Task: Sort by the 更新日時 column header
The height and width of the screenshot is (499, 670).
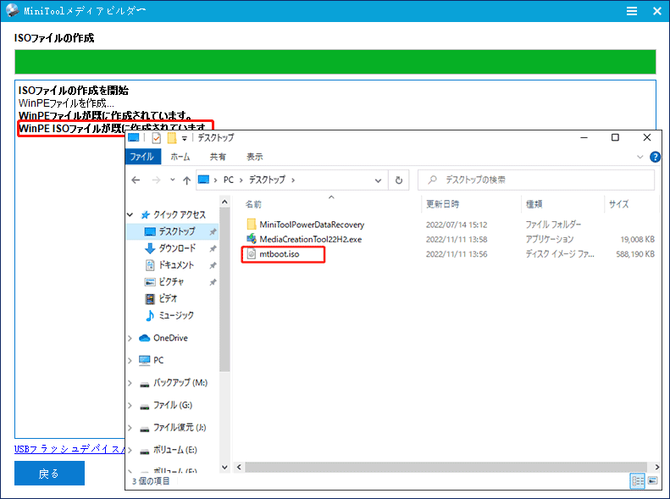Action: [x=442, y=204]
